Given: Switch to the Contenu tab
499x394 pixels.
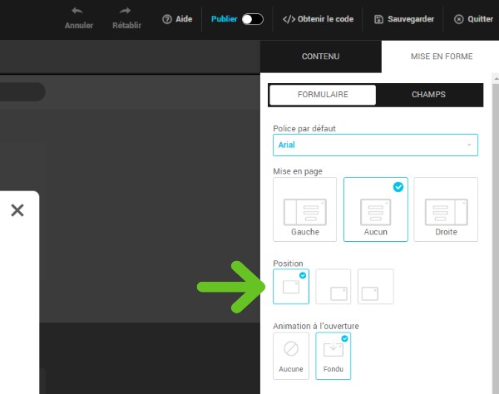Looking at the screenshot, I should 320,57.
